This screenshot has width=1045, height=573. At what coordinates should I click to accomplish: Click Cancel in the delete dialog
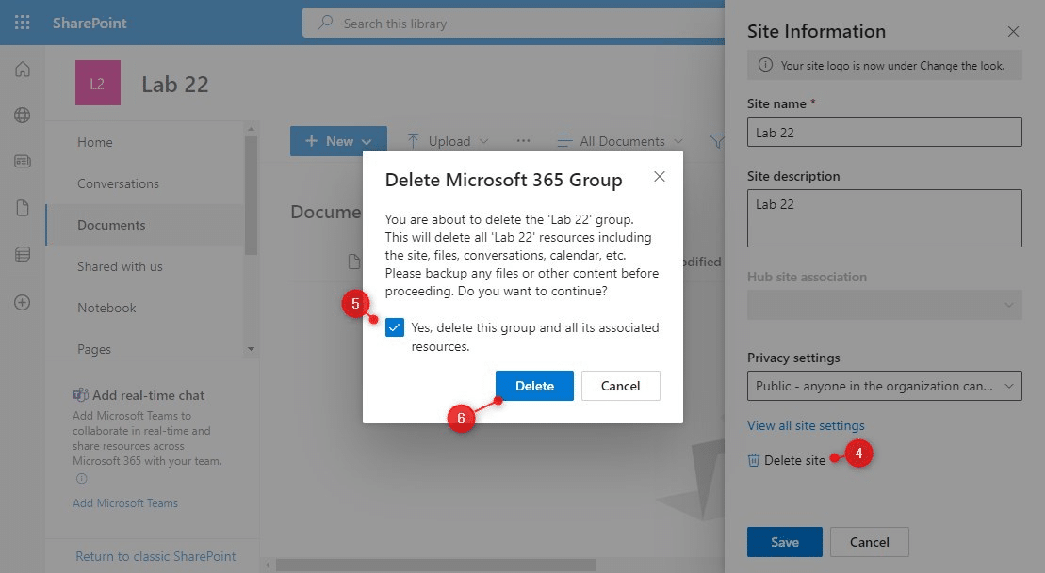click(620, 386)
